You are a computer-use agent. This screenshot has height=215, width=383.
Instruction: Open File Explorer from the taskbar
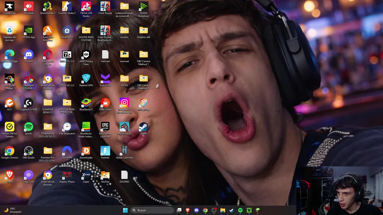[223, 210]
